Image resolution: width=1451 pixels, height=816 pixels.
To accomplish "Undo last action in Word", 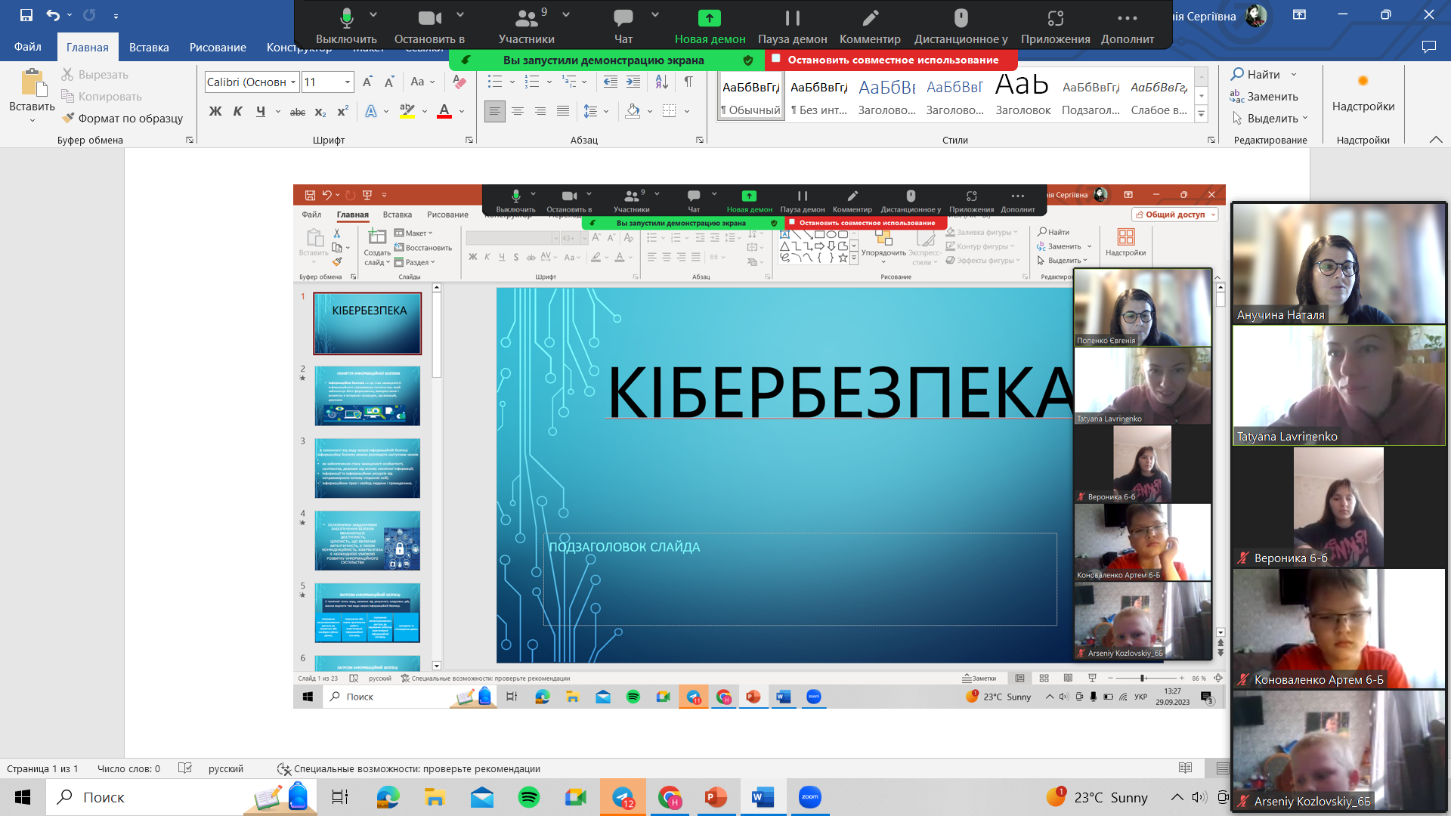I will point(53,15).
